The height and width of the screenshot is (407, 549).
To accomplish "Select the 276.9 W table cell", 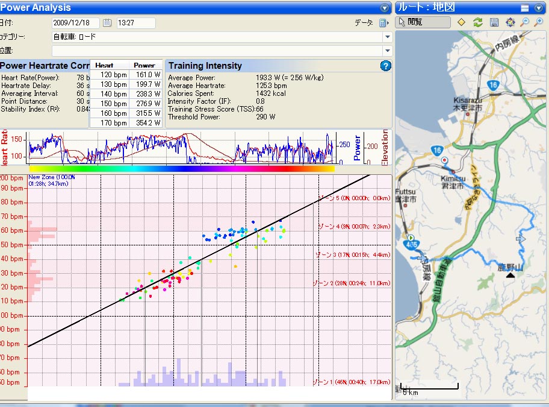I will (145, 104).
